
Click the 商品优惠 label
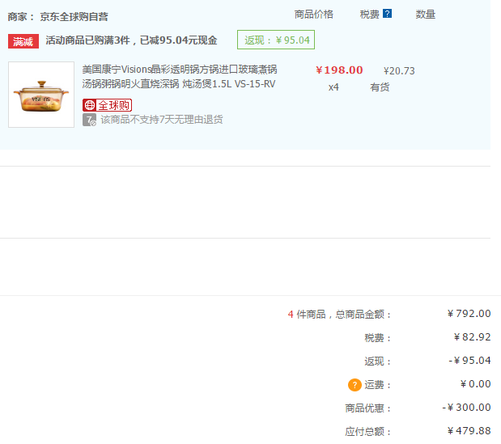[367, 408]
